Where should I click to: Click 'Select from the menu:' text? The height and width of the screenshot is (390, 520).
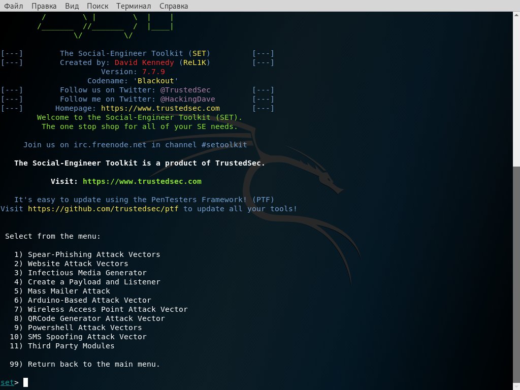52,236
